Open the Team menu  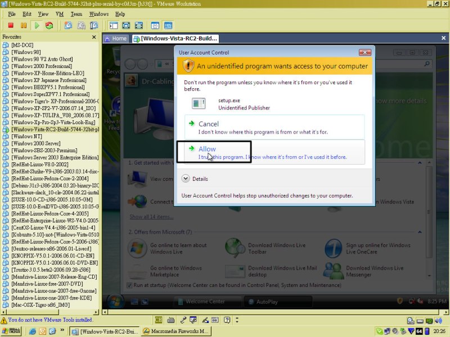pyautogui.click(x=76, y=14)
